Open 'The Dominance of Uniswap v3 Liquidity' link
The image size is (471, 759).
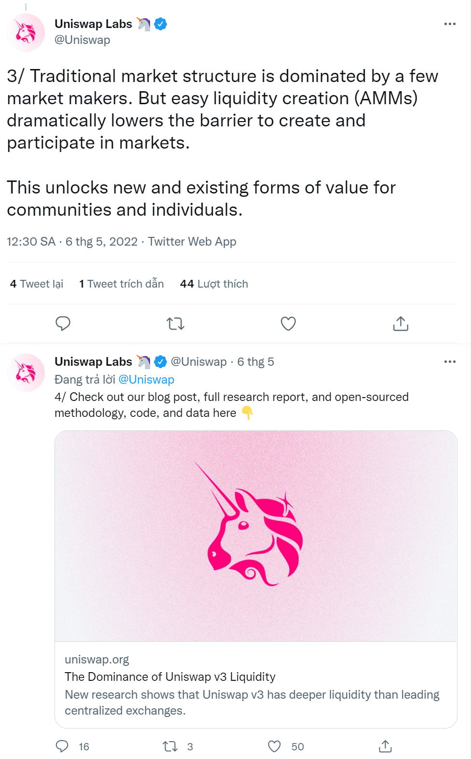click(170, 676)
